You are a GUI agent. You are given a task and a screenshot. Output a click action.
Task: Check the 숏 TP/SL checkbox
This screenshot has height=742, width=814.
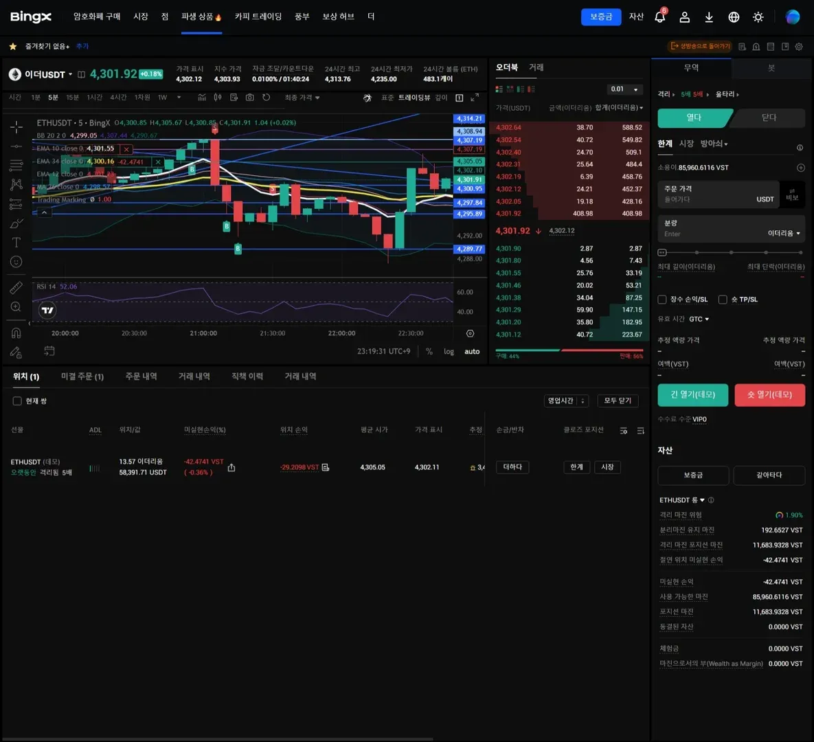[x=723, y=300]
